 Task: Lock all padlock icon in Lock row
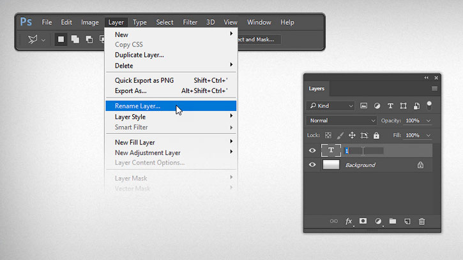tap(376, 135)
